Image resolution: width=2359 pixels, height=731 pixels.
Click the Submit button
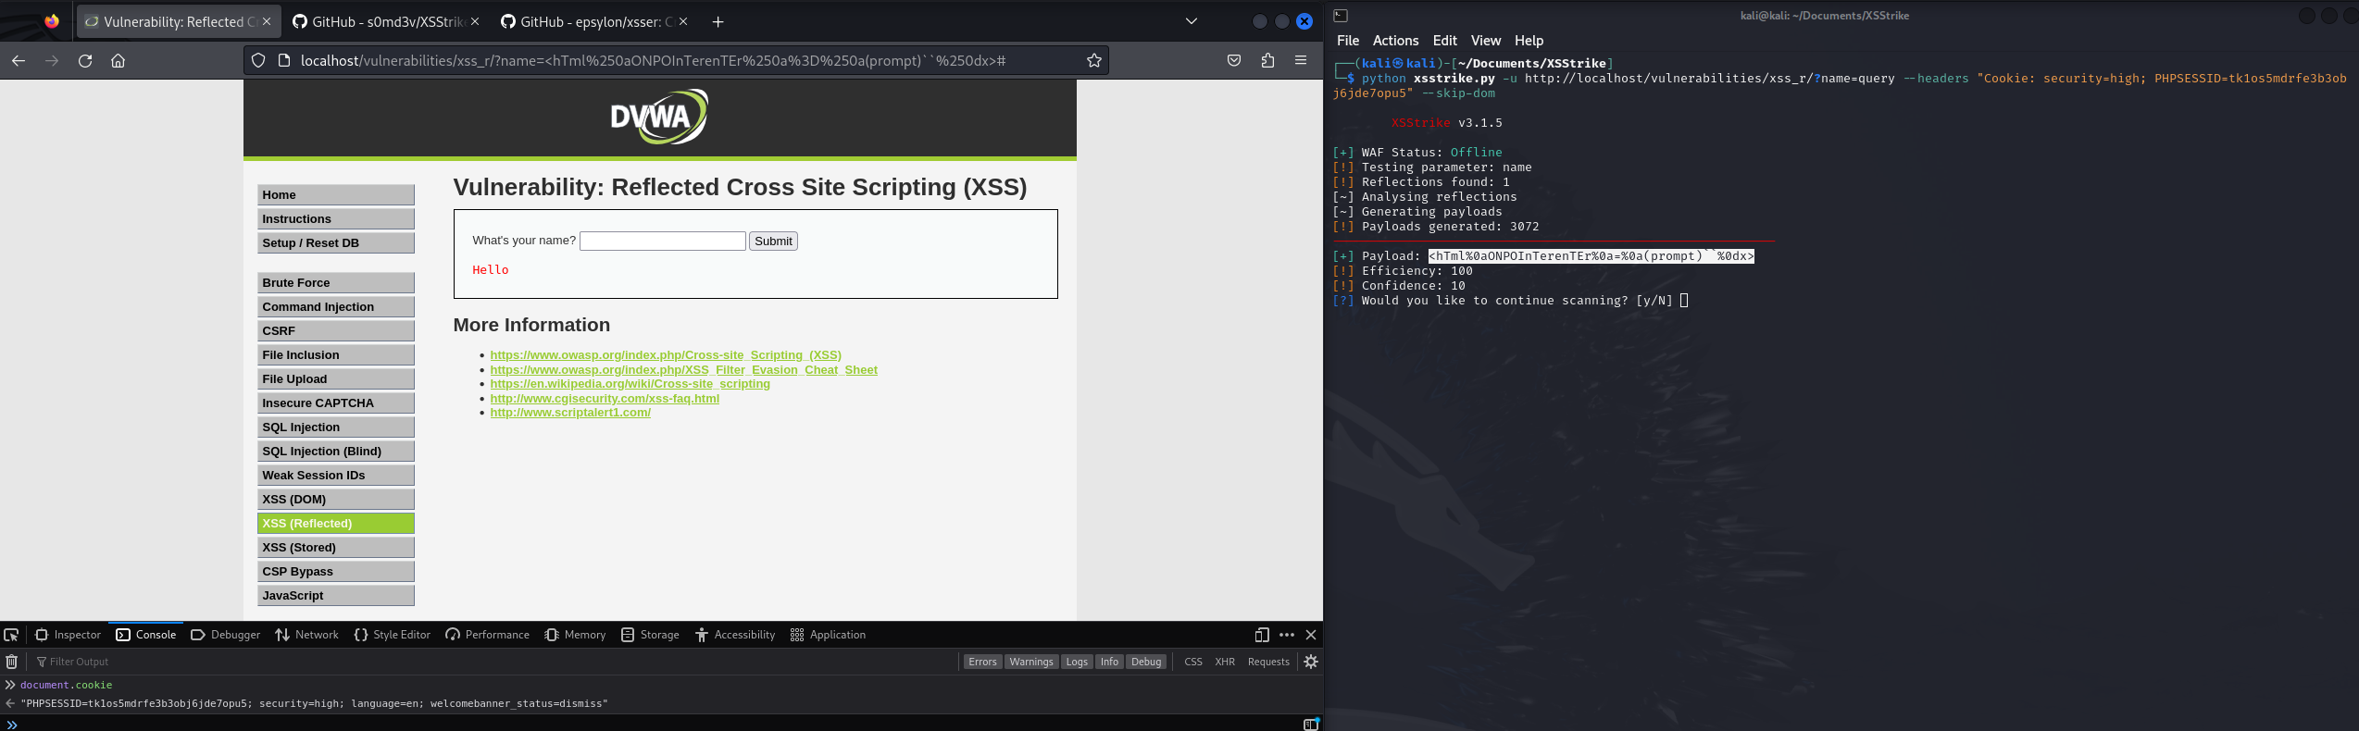click(x=773, y=242)
